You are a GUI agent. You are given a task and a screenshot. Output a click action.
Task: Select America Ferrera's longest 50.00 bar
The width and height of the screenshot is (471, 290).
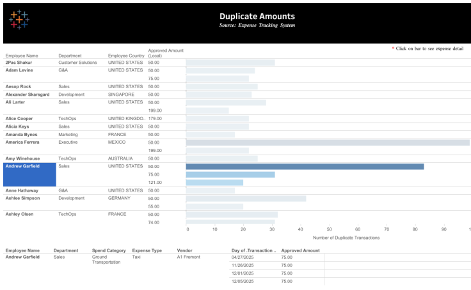coord(327,142)
